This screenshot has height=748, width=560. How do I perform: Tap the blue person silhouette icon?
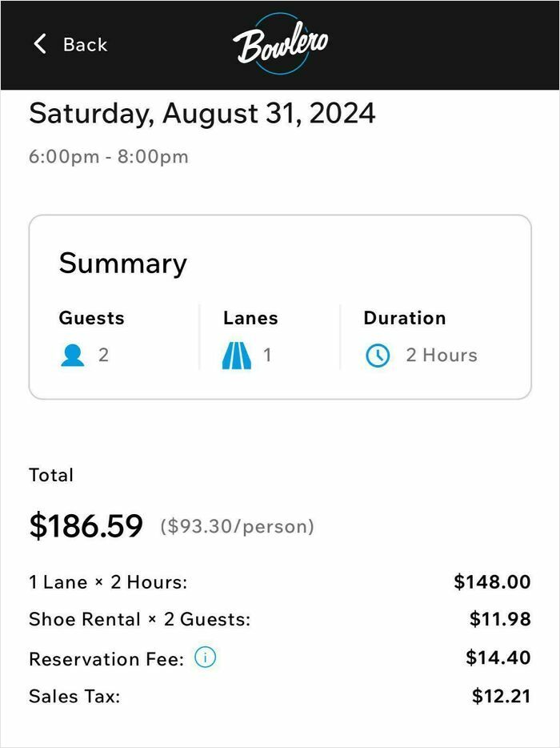[74, 354]
